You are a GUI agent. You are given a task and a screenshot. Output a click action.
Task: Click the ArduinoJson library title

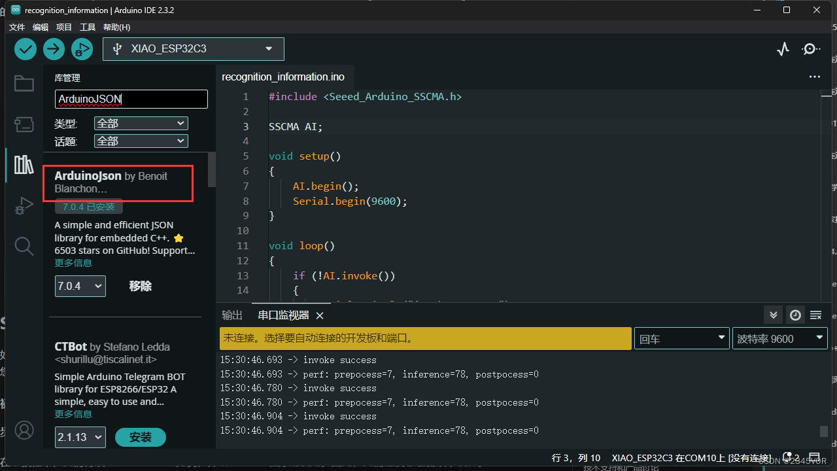point(88,176)
